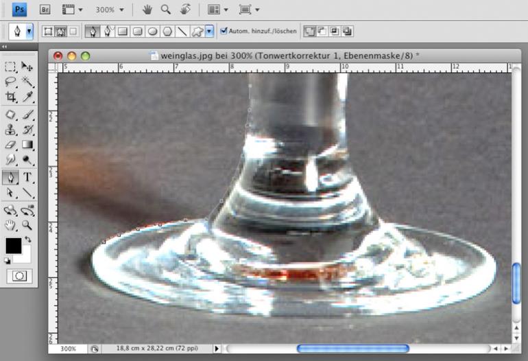Click the vertical scrollbar thumb
This screenshot has height=361, width=528.
pyautogui.click(x=516, y=283)
